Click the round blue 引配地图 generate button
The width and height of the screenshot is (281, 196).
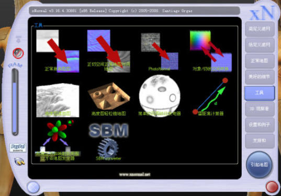pyautogui.click(x=260, y=165)
